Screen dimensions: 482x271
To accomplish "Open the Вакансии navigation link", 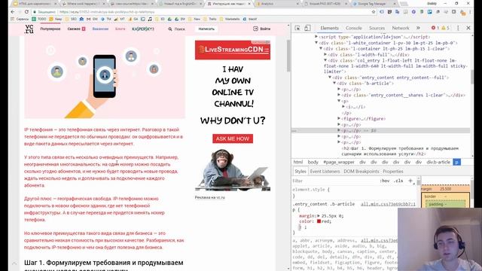I will click(x=100, y=29).
